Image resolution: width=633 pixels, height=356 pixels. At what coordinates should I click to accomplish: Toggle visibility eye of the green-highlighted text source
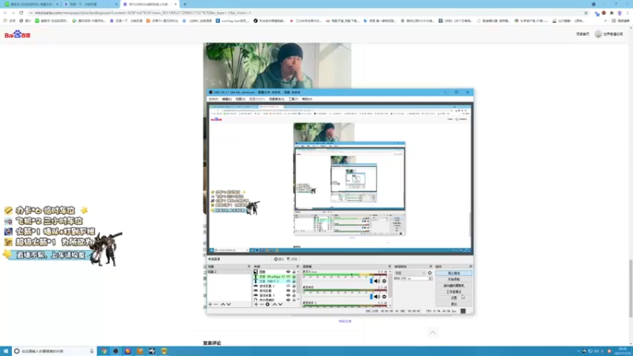pos(288,276)
